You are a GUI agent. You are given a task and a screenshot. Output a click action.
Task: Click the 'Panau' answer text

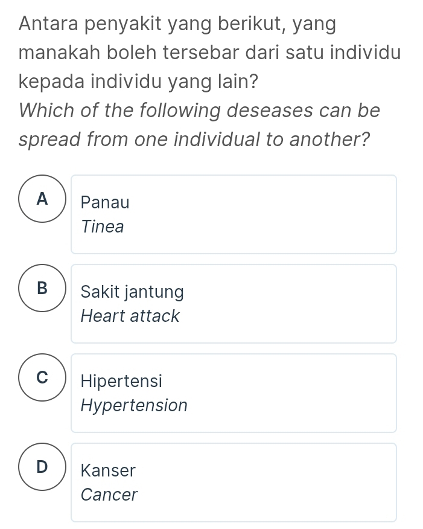coord(105,203)
